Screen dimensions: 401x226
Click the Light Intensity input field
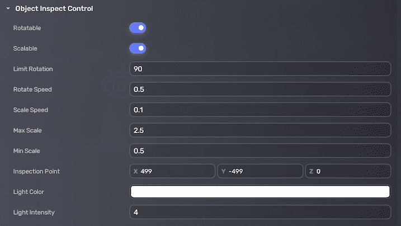tap(260, 212)
